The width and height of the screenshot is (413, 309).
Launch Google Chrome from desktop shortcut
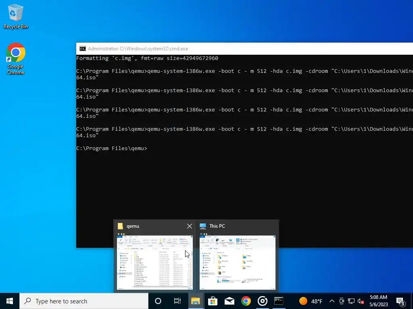click(x=16, y=59)
